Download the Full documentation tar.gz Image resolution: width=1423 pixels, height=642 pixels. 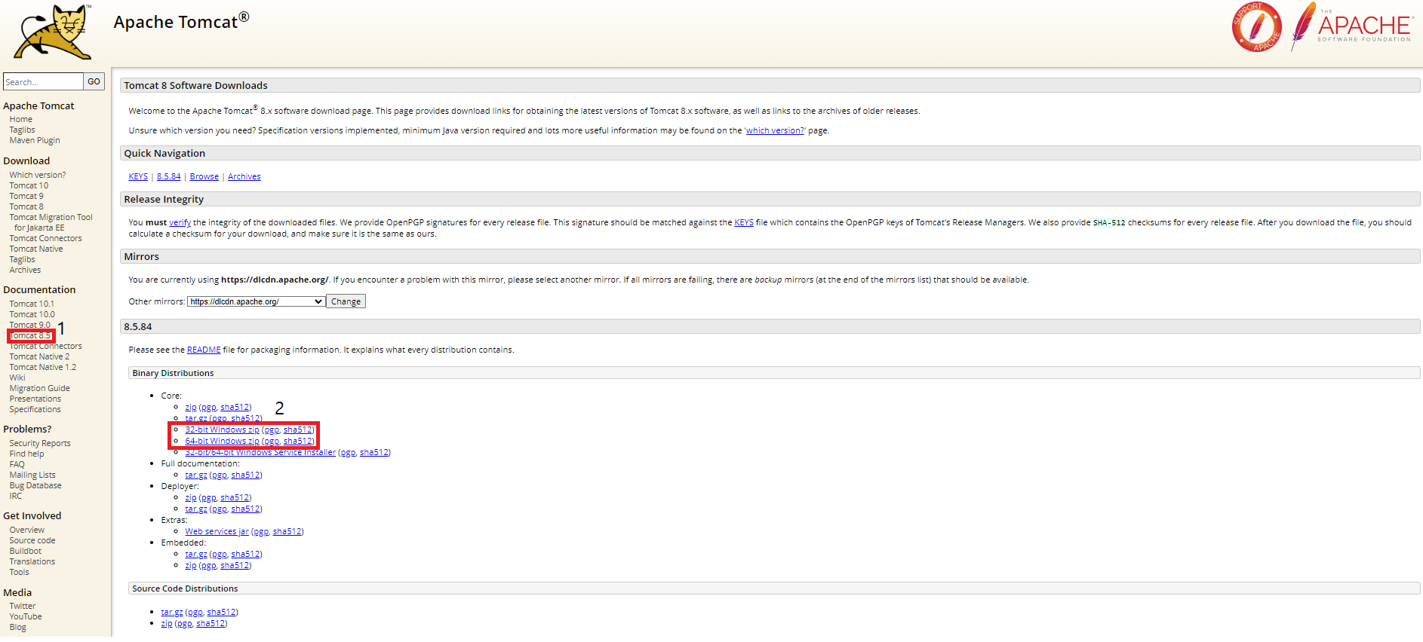click(196, 475)
